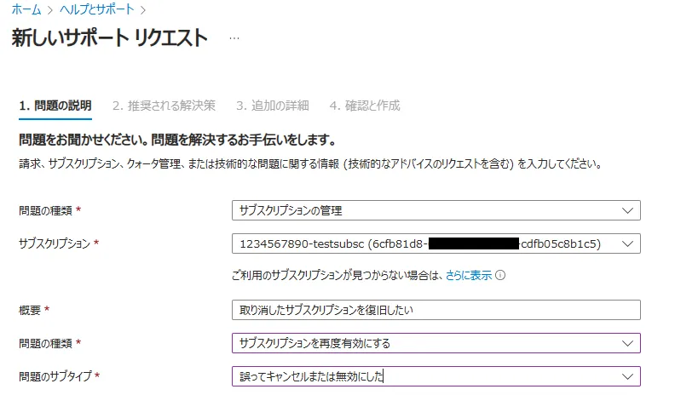
Task: Navigate to ホーム in the breadcrumb
Action: [x=26, y=10]
